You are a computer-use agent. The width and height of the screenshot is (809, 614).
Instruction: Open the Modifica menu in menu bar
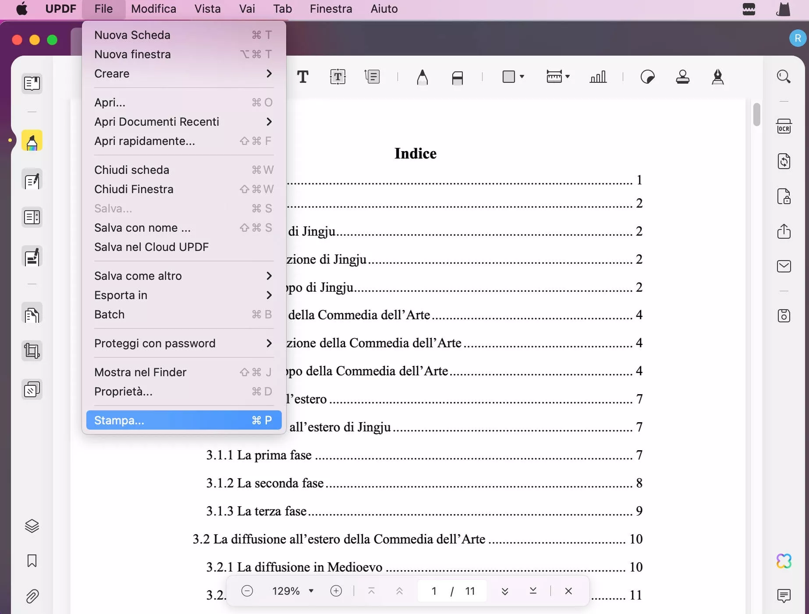tap(153, 9)
